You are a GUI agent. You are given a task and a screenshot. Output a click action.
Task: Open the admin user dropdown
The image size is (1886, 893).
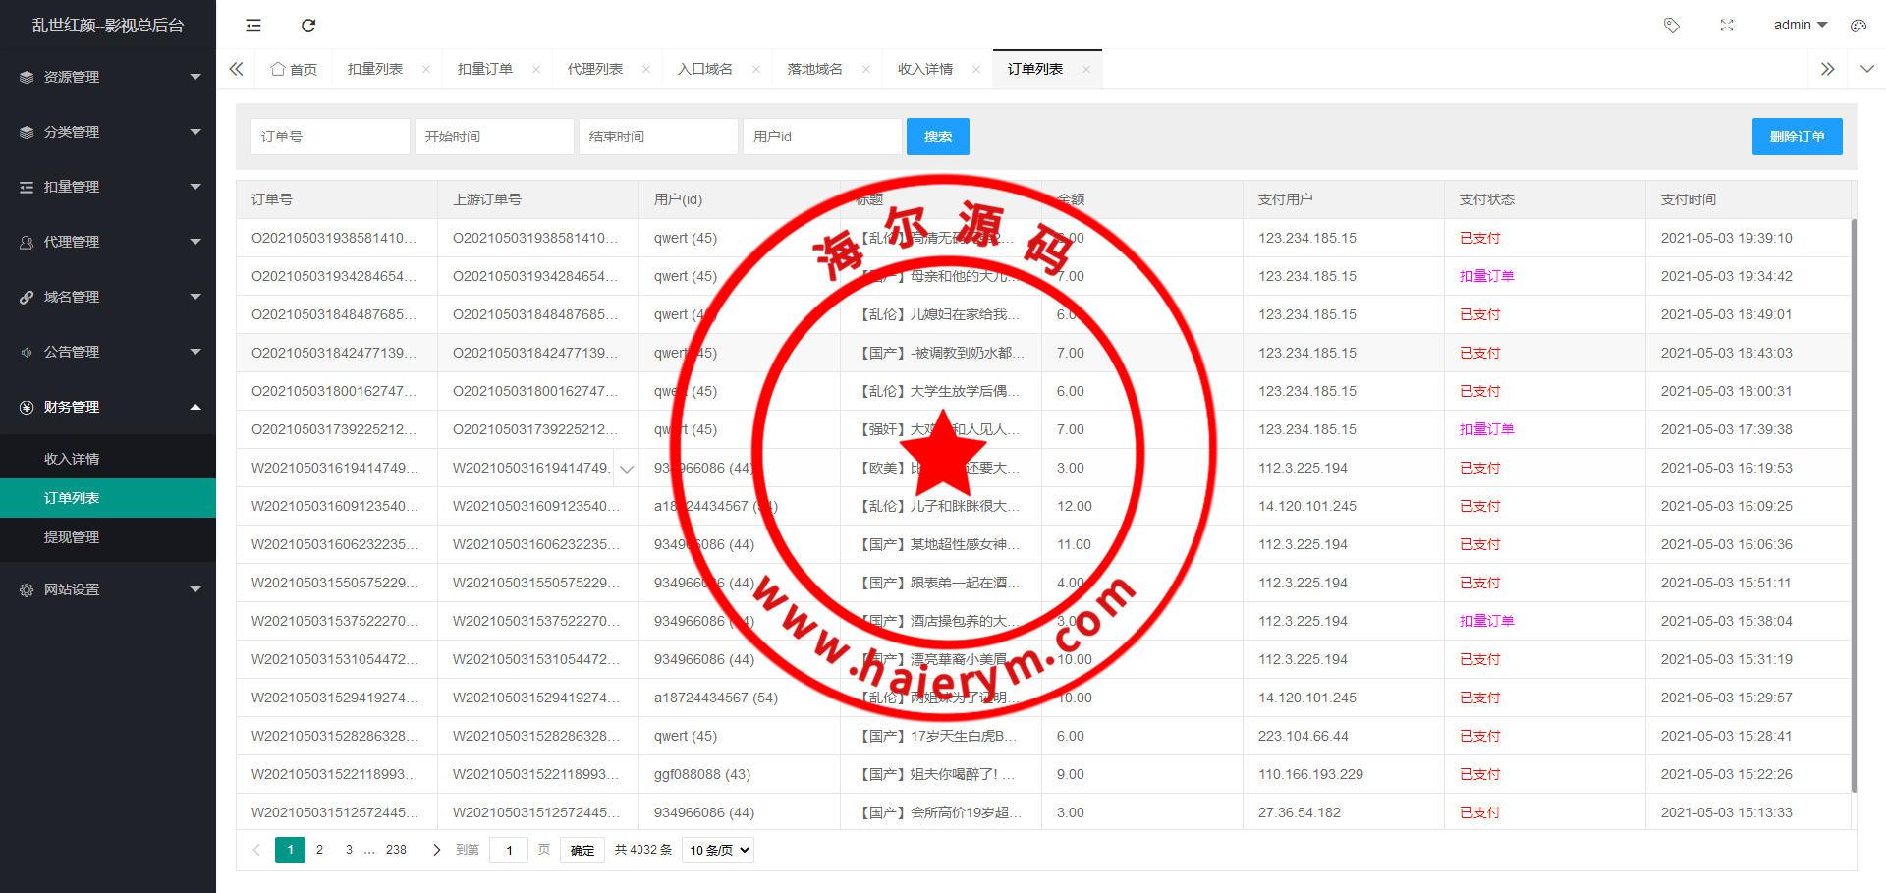pyautogui.click(x=1800, y=26)
